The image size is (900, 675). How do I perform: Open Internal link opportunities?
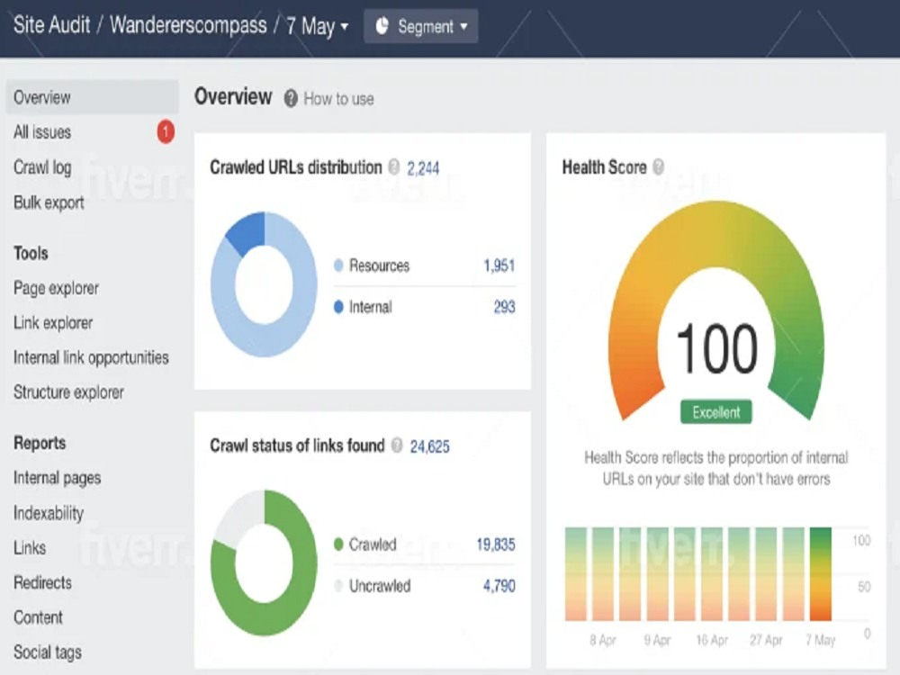tap(91, 357)
